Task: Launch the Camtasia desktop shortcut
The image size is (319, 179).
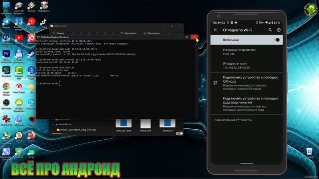Action: pos(19,72)
